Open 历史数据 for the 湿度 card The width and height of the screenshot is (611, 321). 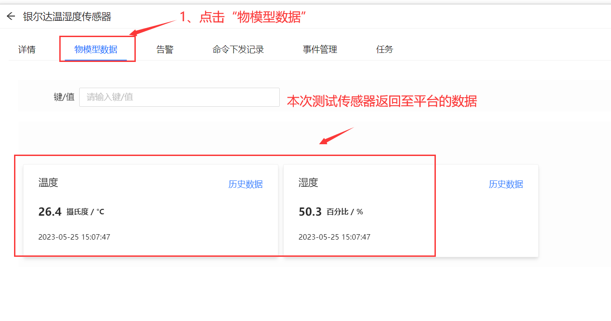click(x=506, y=184)
